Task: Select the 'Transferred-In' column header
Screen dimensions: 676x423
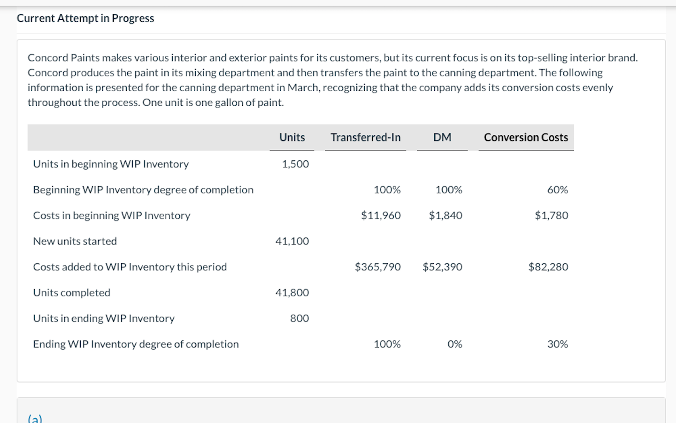Action: (365, 137)
